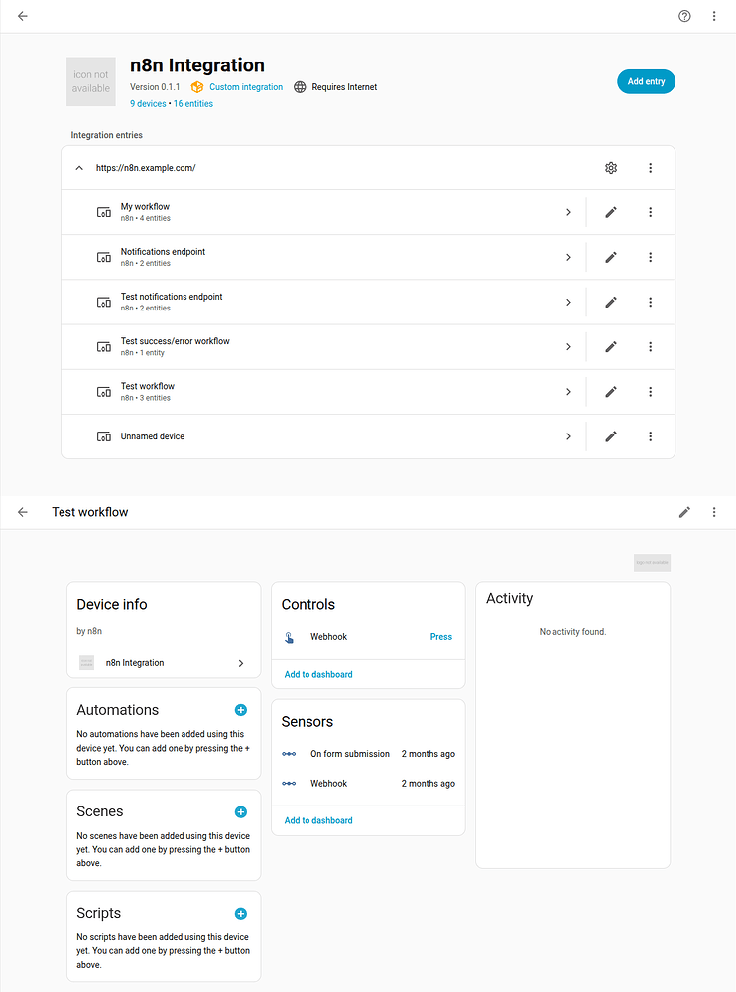Edit Test workflow via header pencil icon

coord(684,512)
